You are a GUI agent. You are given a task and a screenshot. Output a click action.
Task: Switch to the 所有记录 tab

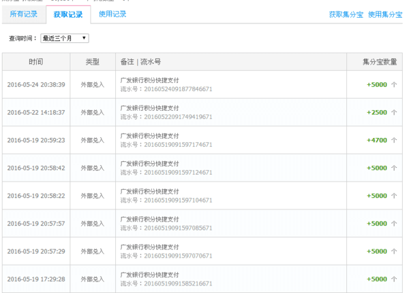tap(24, 14)
